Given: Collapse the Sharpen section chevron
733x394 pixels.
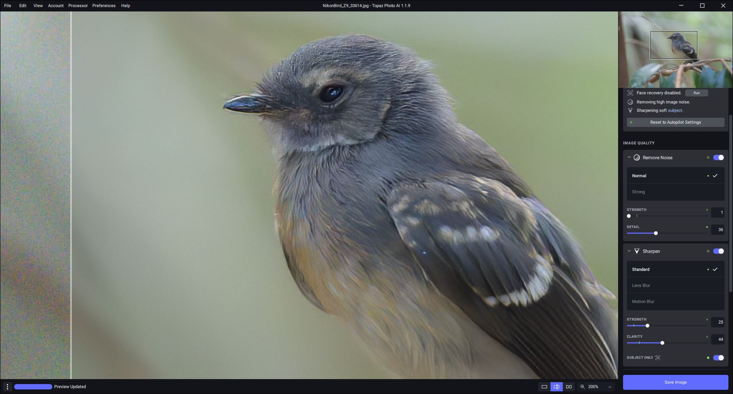Looking at the screenshot, I should pos(629,251).
